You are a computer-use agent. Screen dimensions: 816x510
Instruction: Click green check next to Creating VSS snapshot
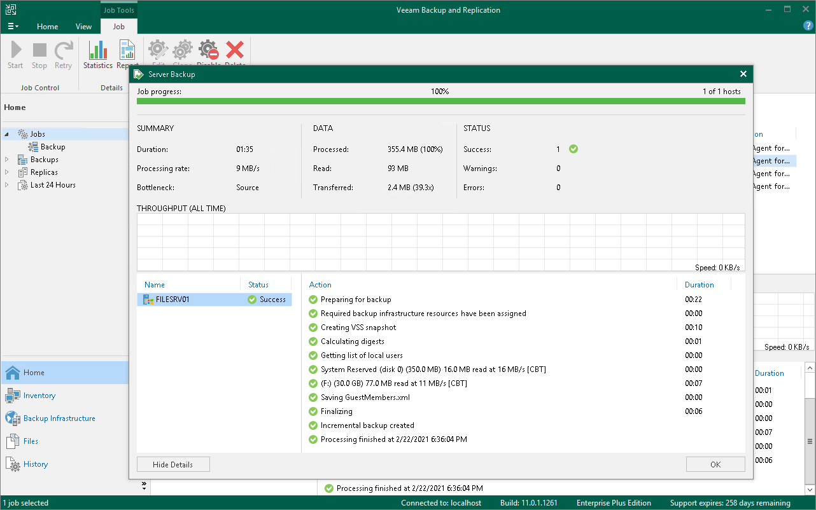pos(313,327)
